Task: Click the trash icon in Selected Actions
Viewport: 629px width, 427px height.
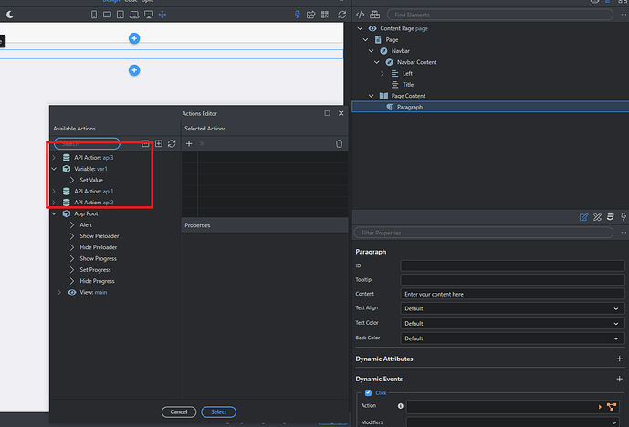Action: pyautogui.click(x=340, y=144)
